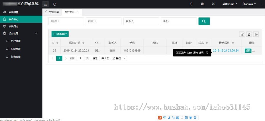The image size is (265, 121).
Task: Click the green 设置 row button
Action: (248, 51)
